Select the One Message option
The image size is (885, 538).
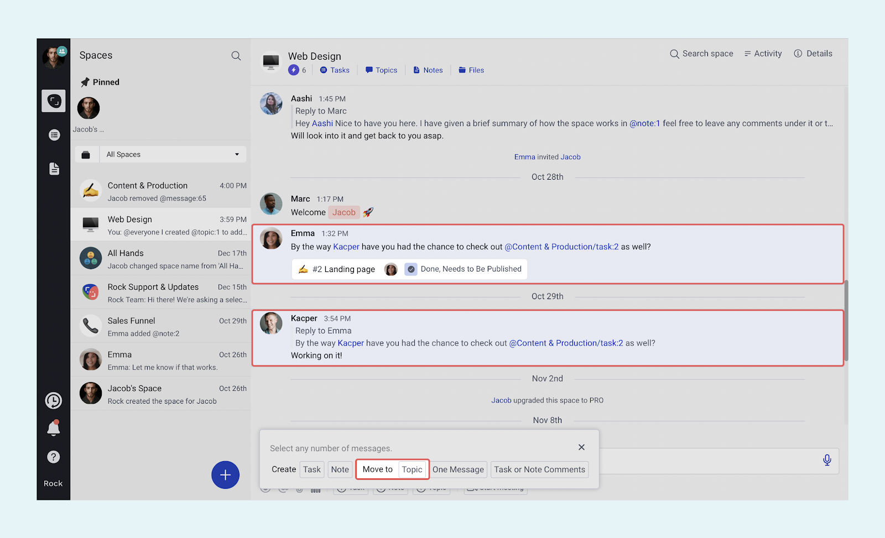(x=458, y=469)
